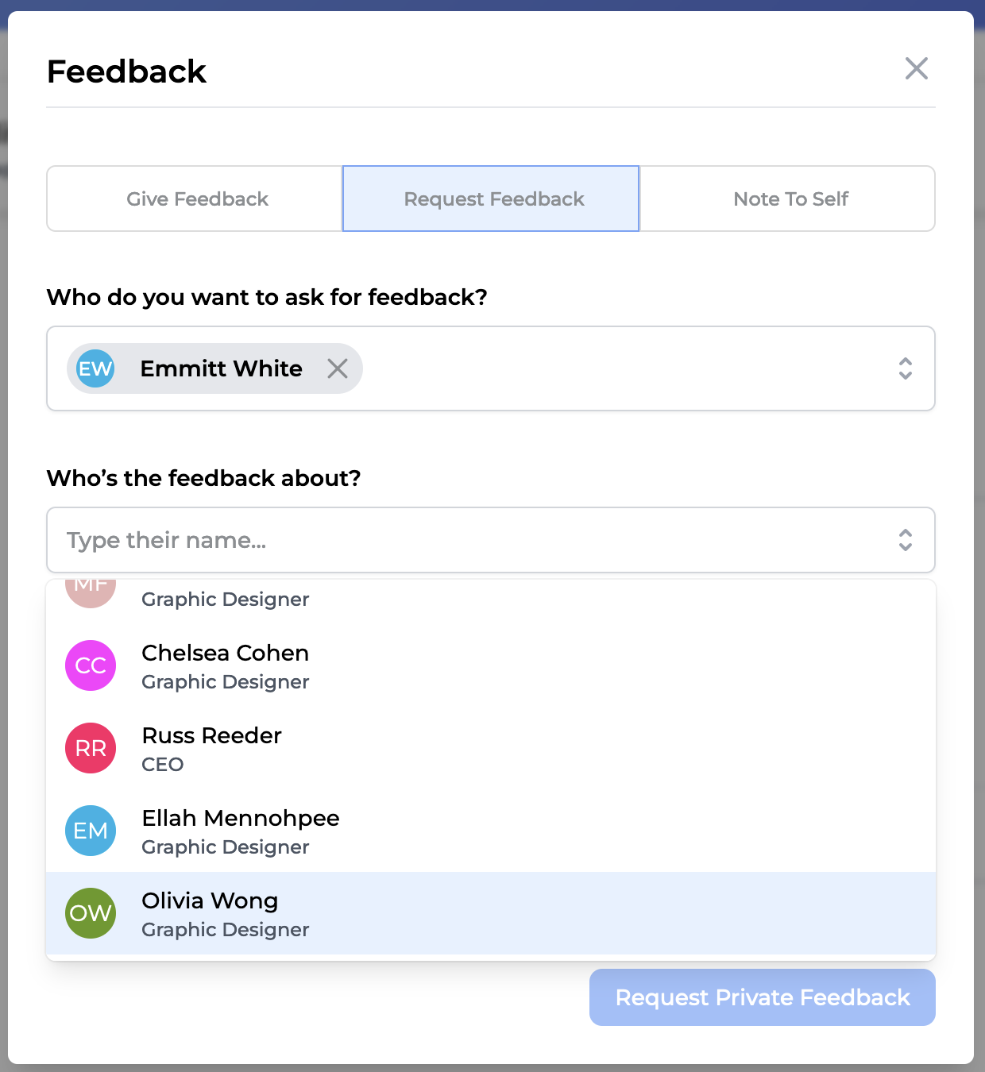Click the partially visible MF avatar

[91, 592]
